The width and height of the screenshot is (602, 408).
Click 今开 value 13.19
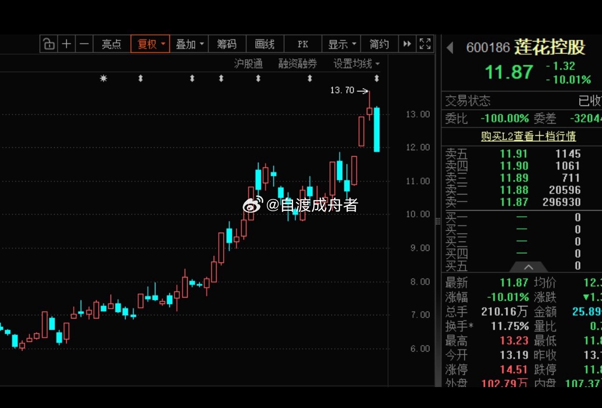tap(514, 355)
